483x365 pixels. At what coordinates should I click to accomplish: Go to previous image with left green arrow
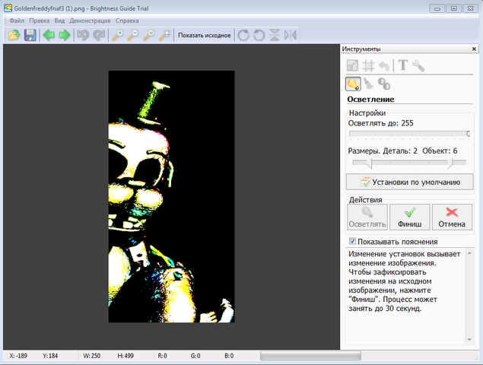pos(49,35)
